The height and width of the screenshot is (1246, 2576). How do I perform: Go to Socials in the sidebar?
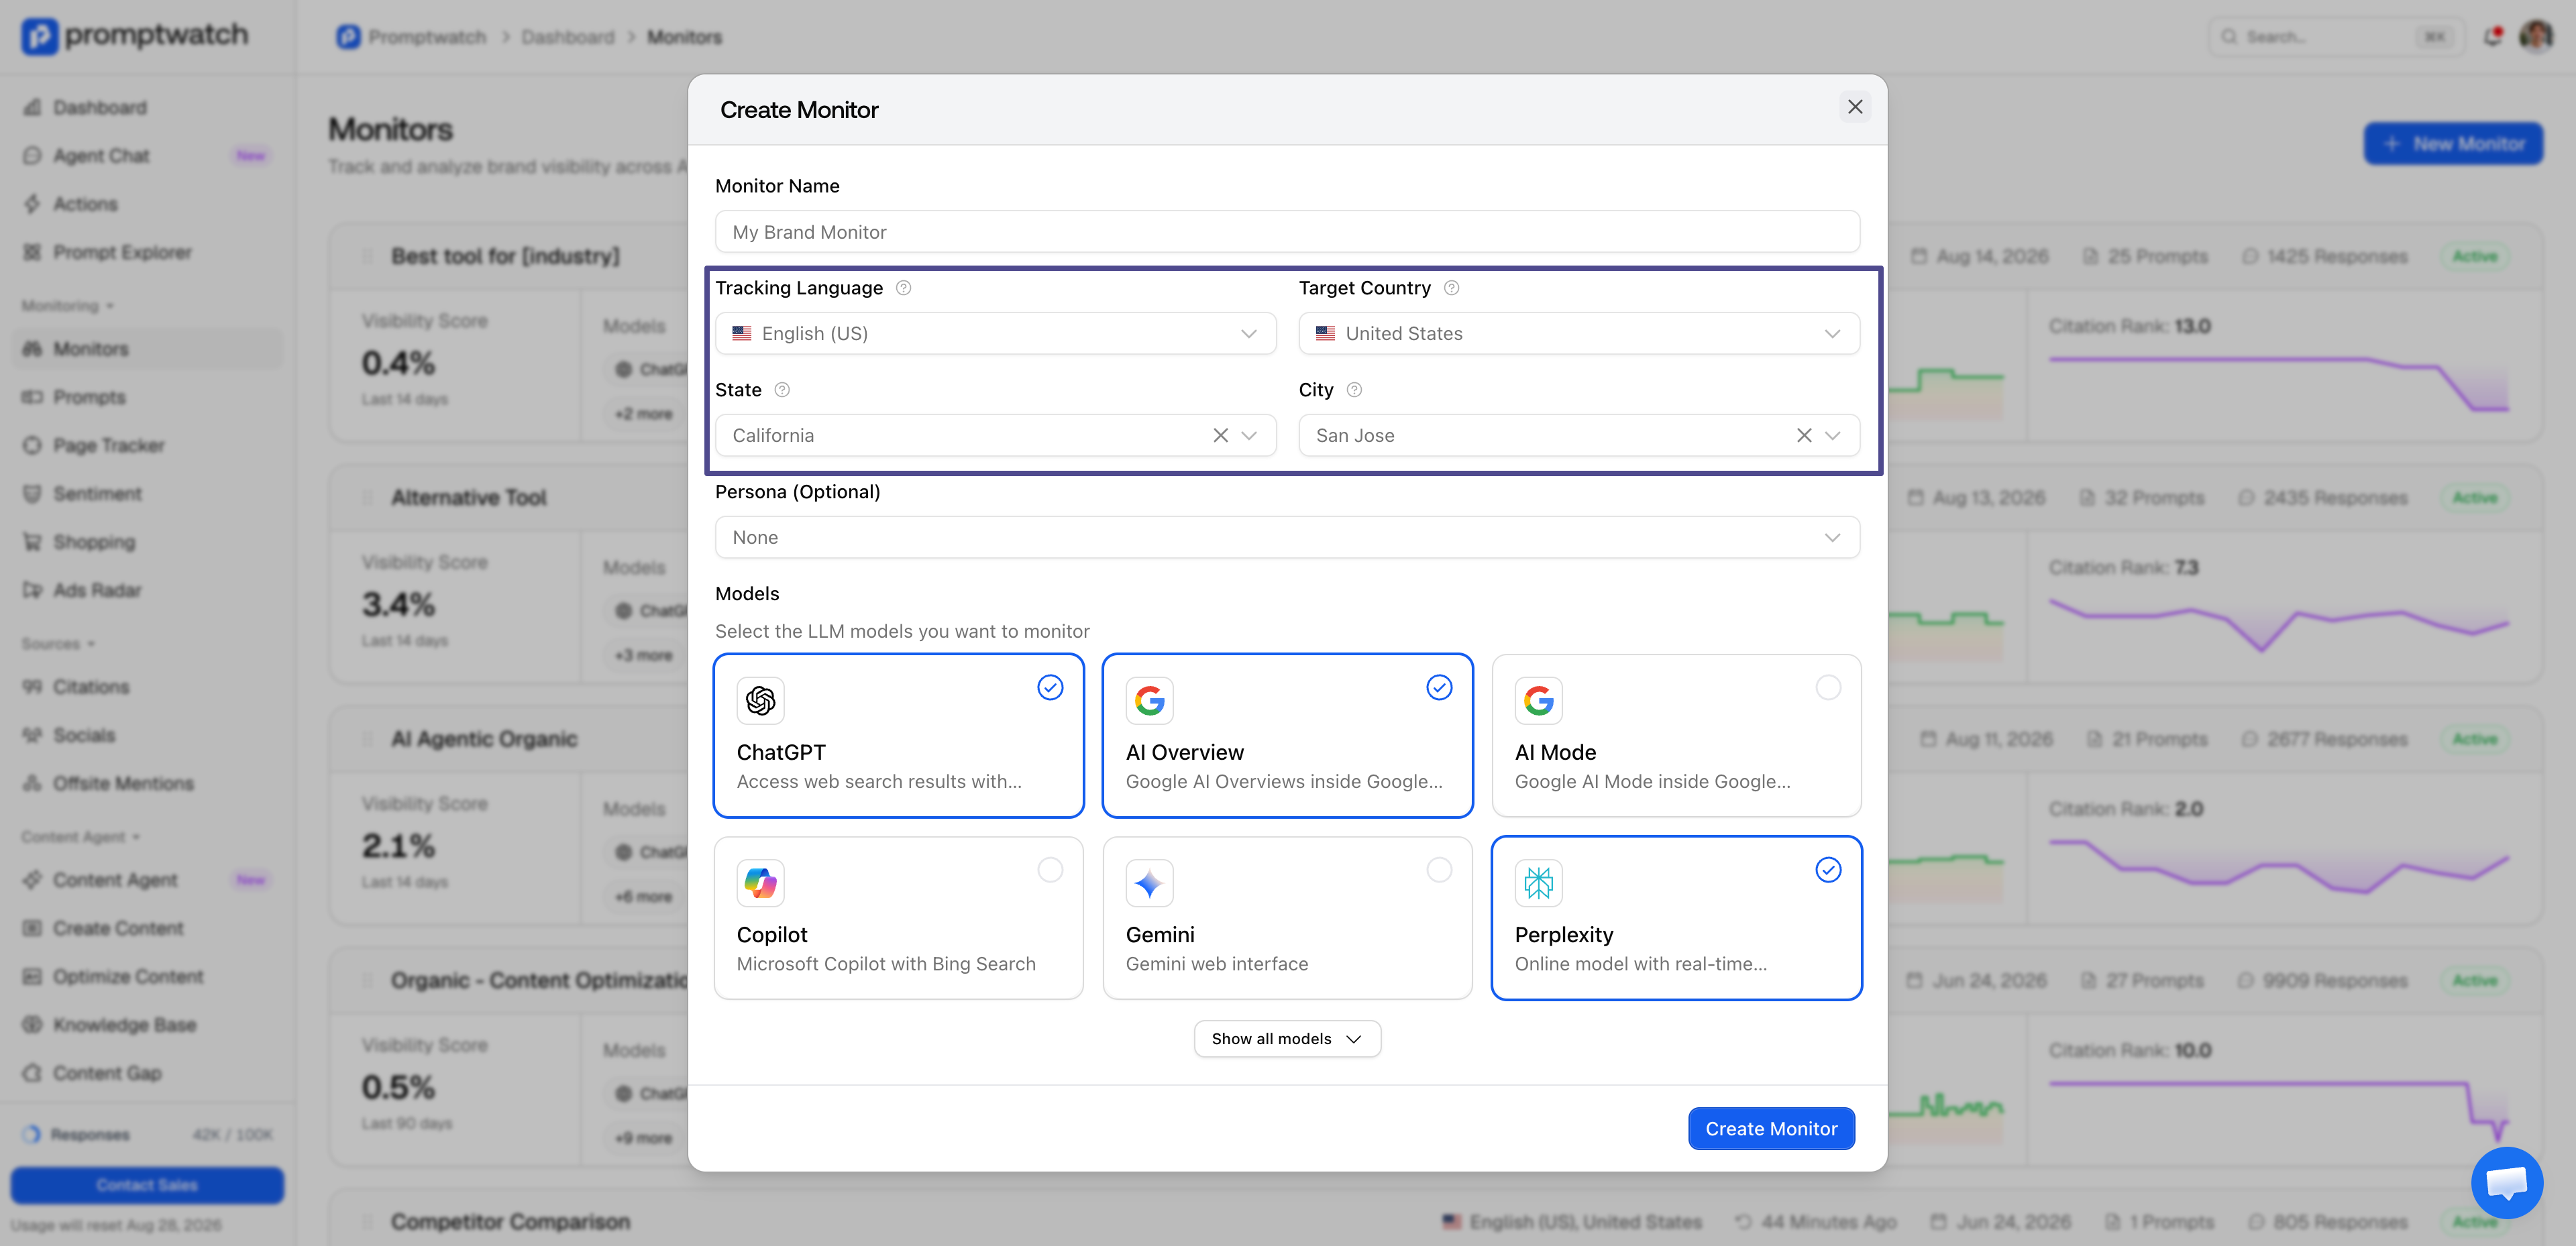coord(147,735)
